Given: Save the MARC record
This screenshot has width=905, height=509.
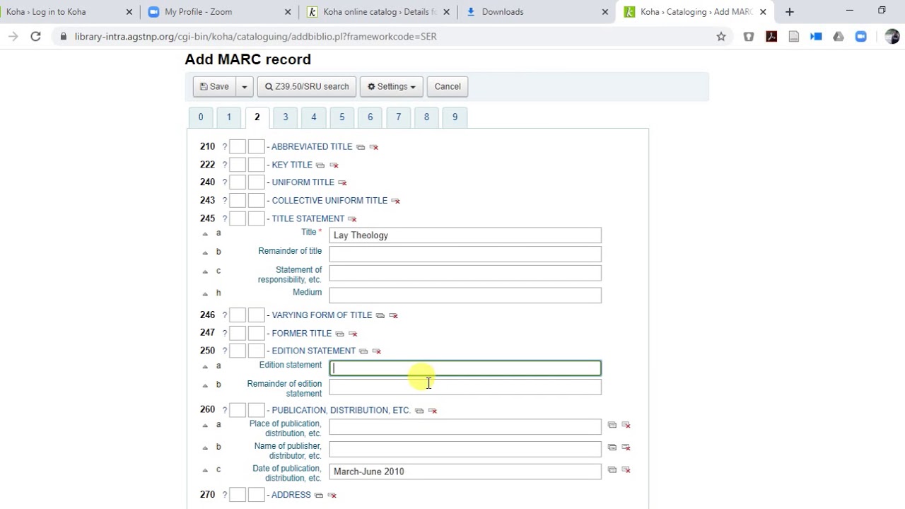Looking at the screenshot, I should tap(214, 87).
